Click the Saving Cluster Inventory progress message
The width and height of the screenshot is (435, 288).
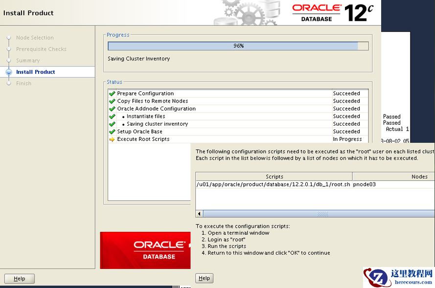pos(138,59)
